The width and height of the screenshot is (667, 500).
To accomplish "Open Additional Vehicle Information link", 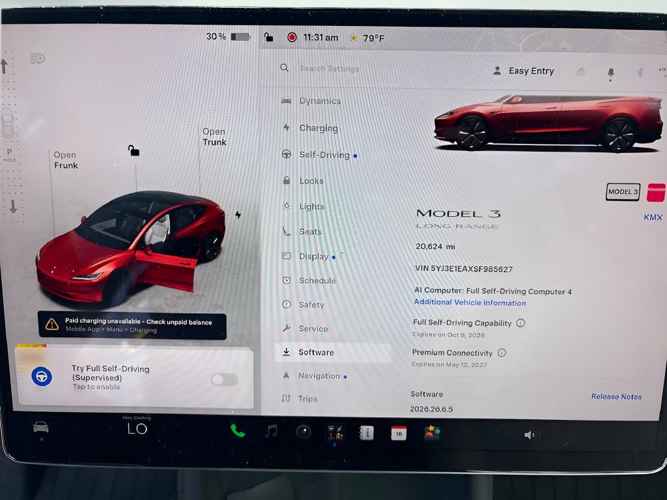I will (470, 302).
